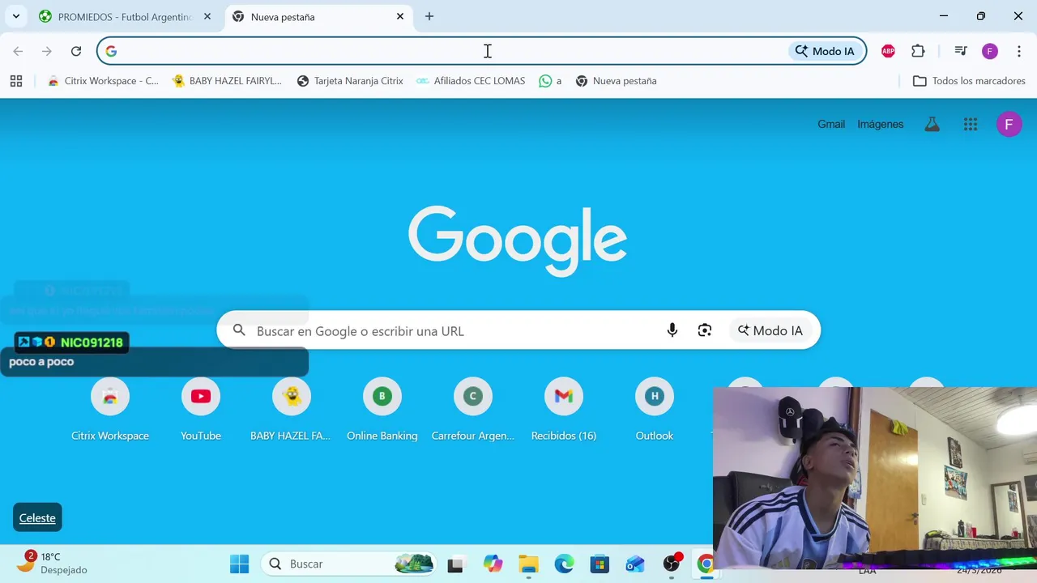Open the Outlook shortcut tile
This screenshot has height=583, width=1037.
(655, 410)
